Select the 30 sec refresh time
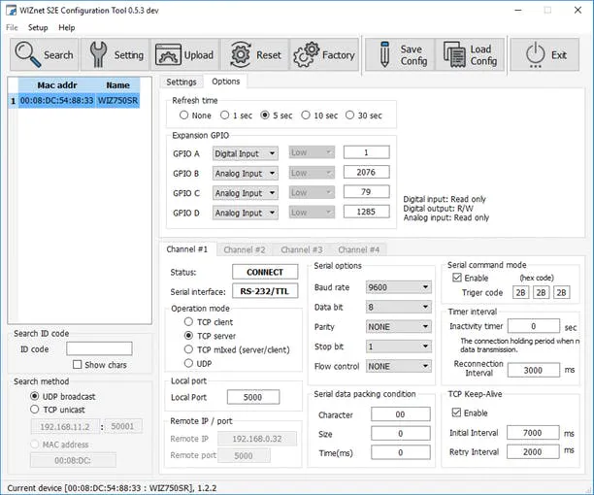The height and width of the screenshot is (495, 594). [x=349, y=115]
